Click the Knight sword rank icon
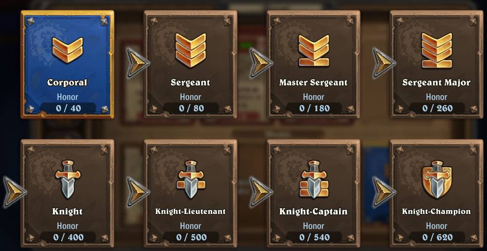This screenshot has height=251, width=487. 67,180
